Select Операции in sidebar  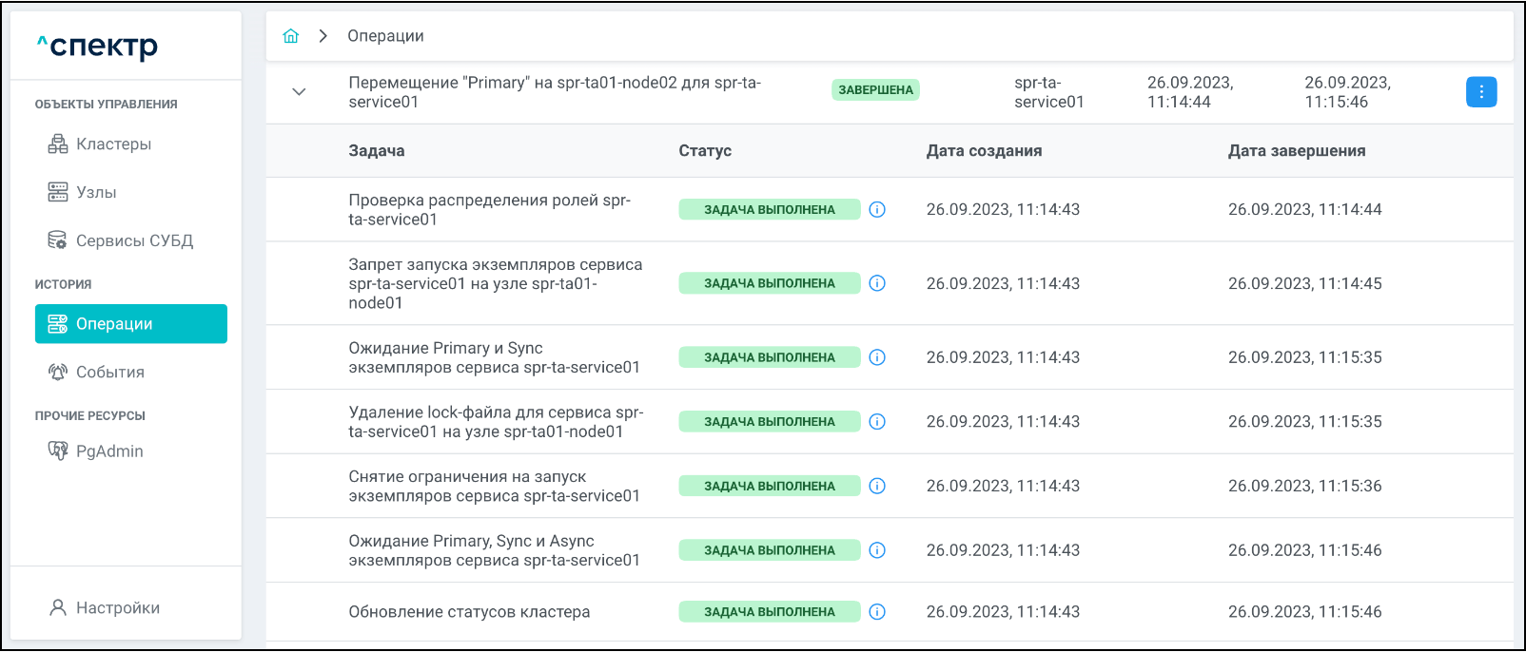coord(131,324)
